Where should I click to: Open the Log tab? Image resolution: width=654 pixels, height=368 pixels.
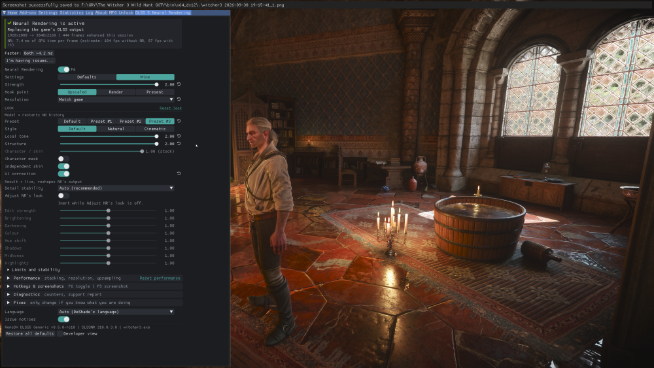90,13
